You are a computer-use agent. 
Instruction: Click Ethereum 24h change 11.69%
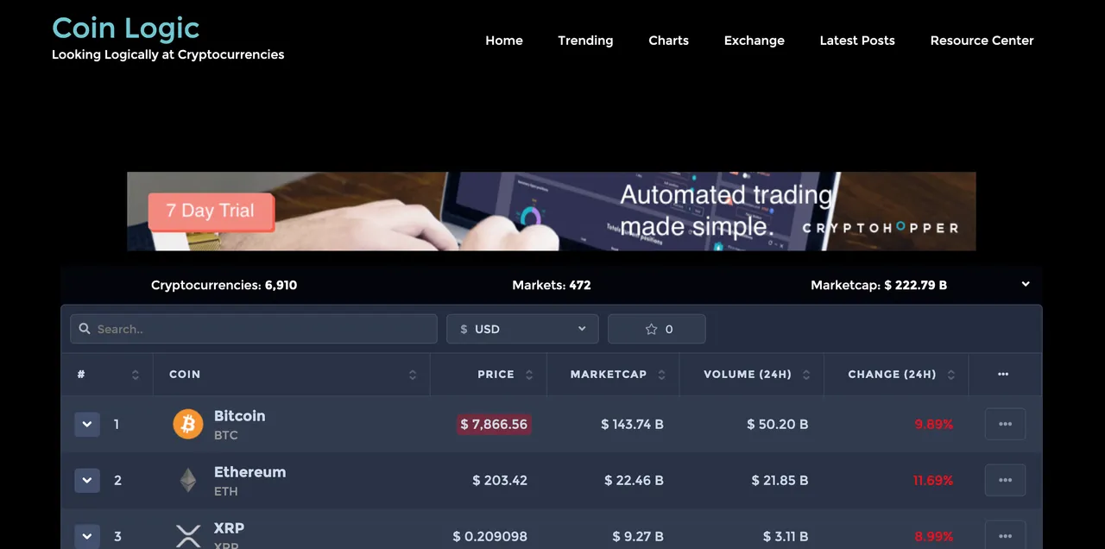point(933,480)
